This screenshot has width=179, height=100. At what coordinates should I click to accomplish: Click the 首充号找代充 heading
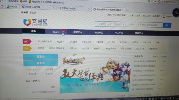(33, 81)
